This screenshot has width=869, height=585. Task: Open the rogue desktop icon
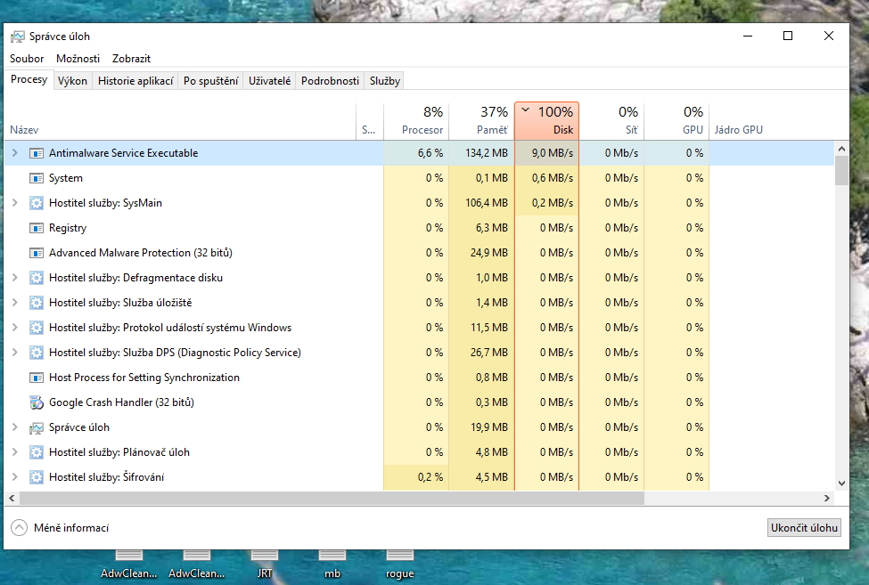pos(399,563)
